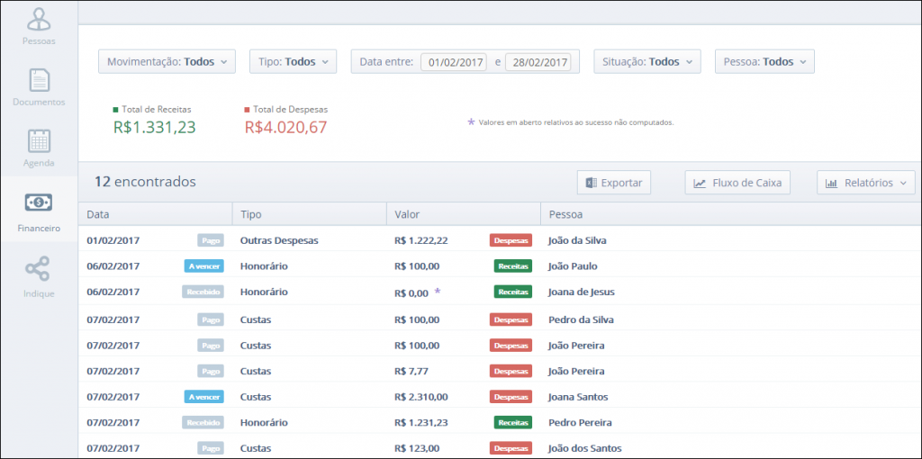Screen dimensions: 922x459
Task: Open the Pessoa filter dropdown
Action: 764,62
